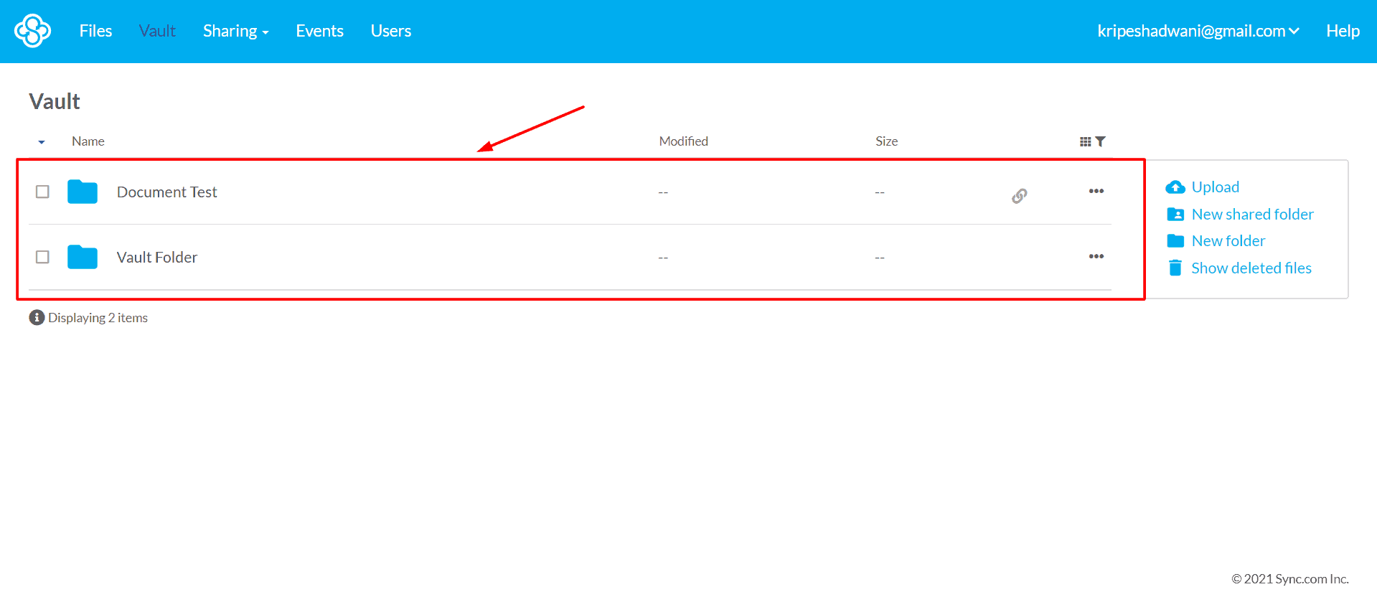Screen dimensions: 1377x592
Task: Click the Vault Folder folder icon
Action: (83, 257)
